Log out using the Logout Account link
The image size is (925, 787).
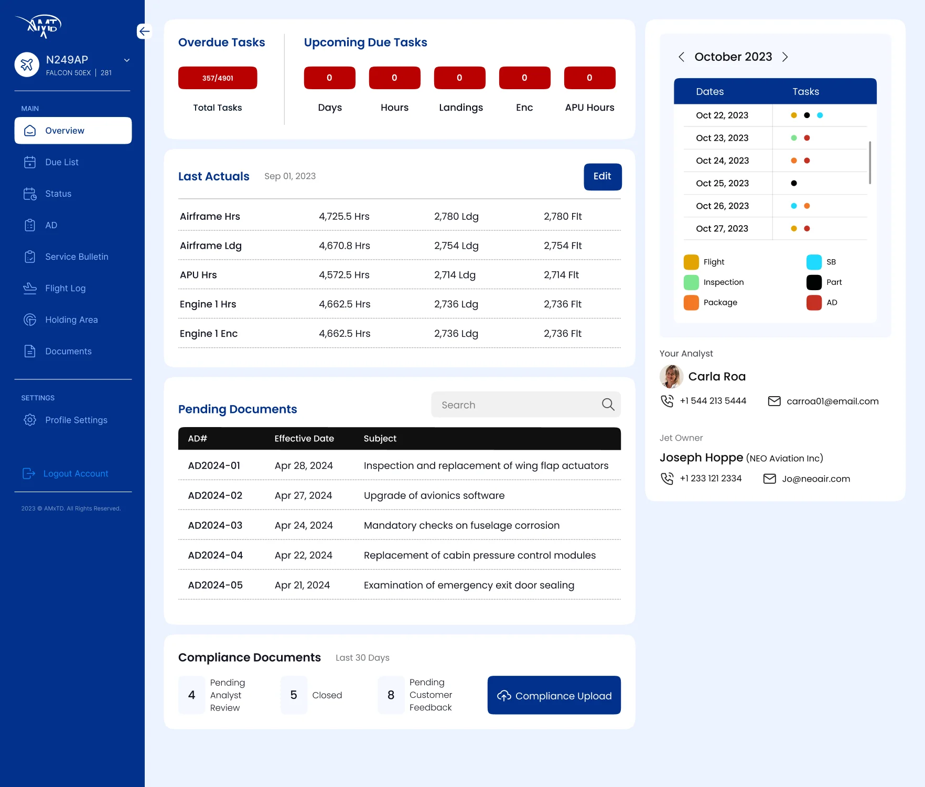pos(76,474)
